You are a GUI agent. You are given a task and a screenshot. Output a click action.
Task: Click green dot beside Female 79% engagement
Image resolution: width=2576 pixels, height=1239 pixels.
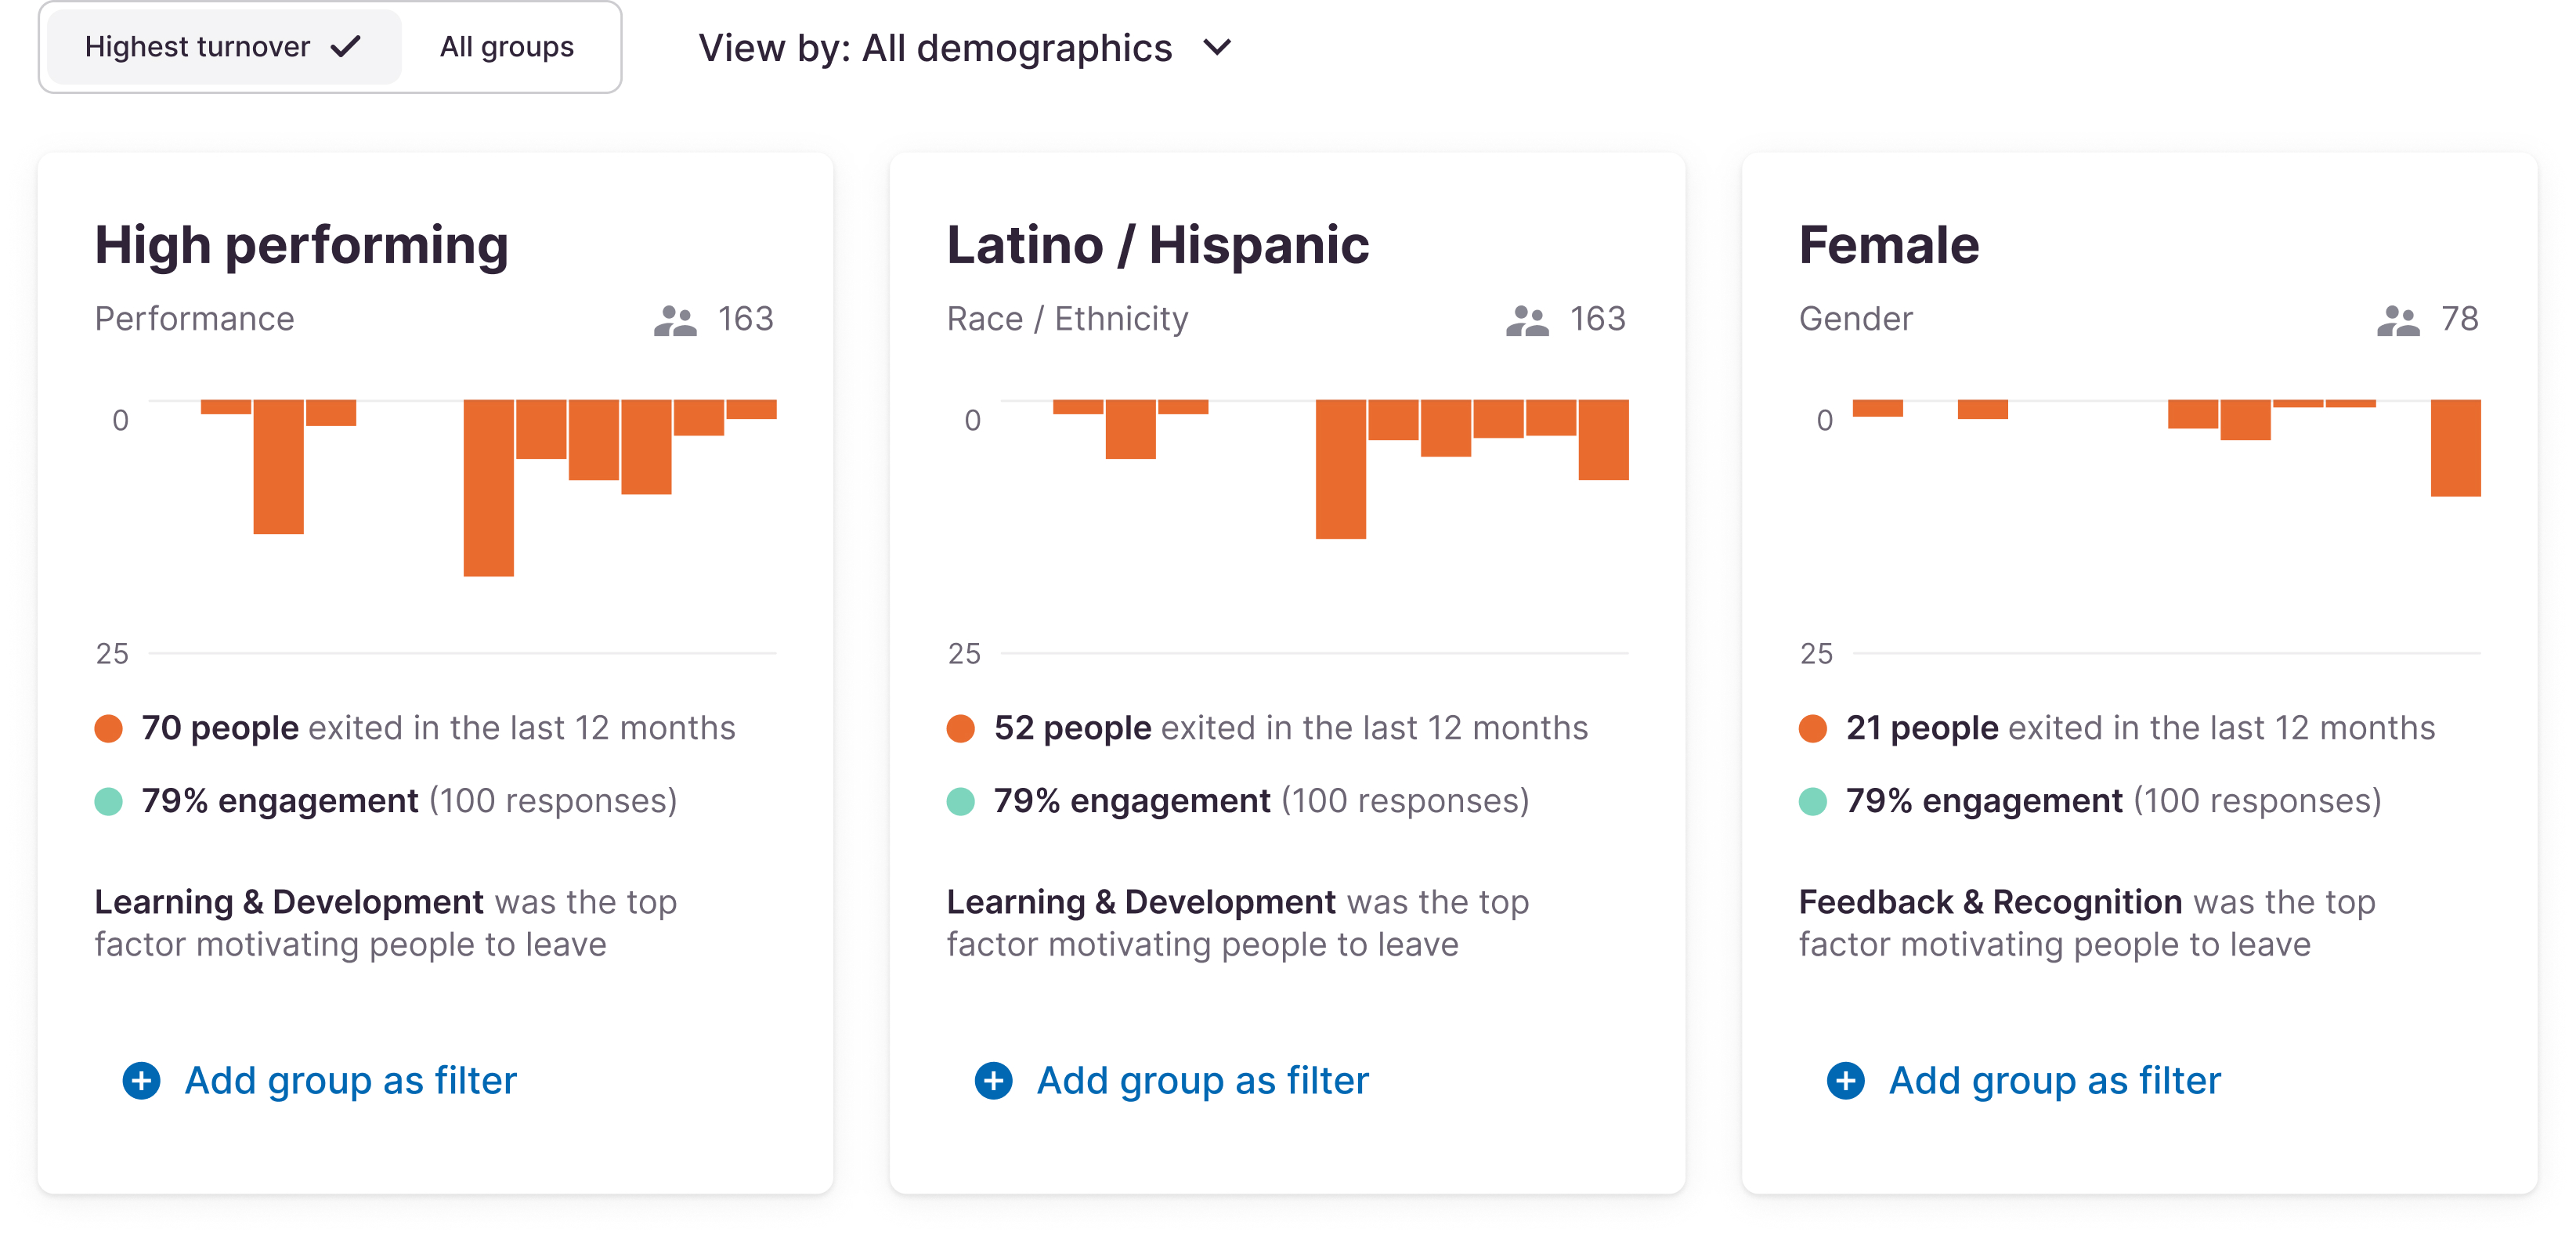[1812, 801]
